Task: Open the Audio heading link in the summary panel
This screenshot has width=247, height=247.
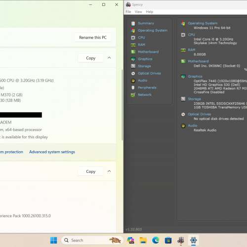Action: tap(193, 125)
